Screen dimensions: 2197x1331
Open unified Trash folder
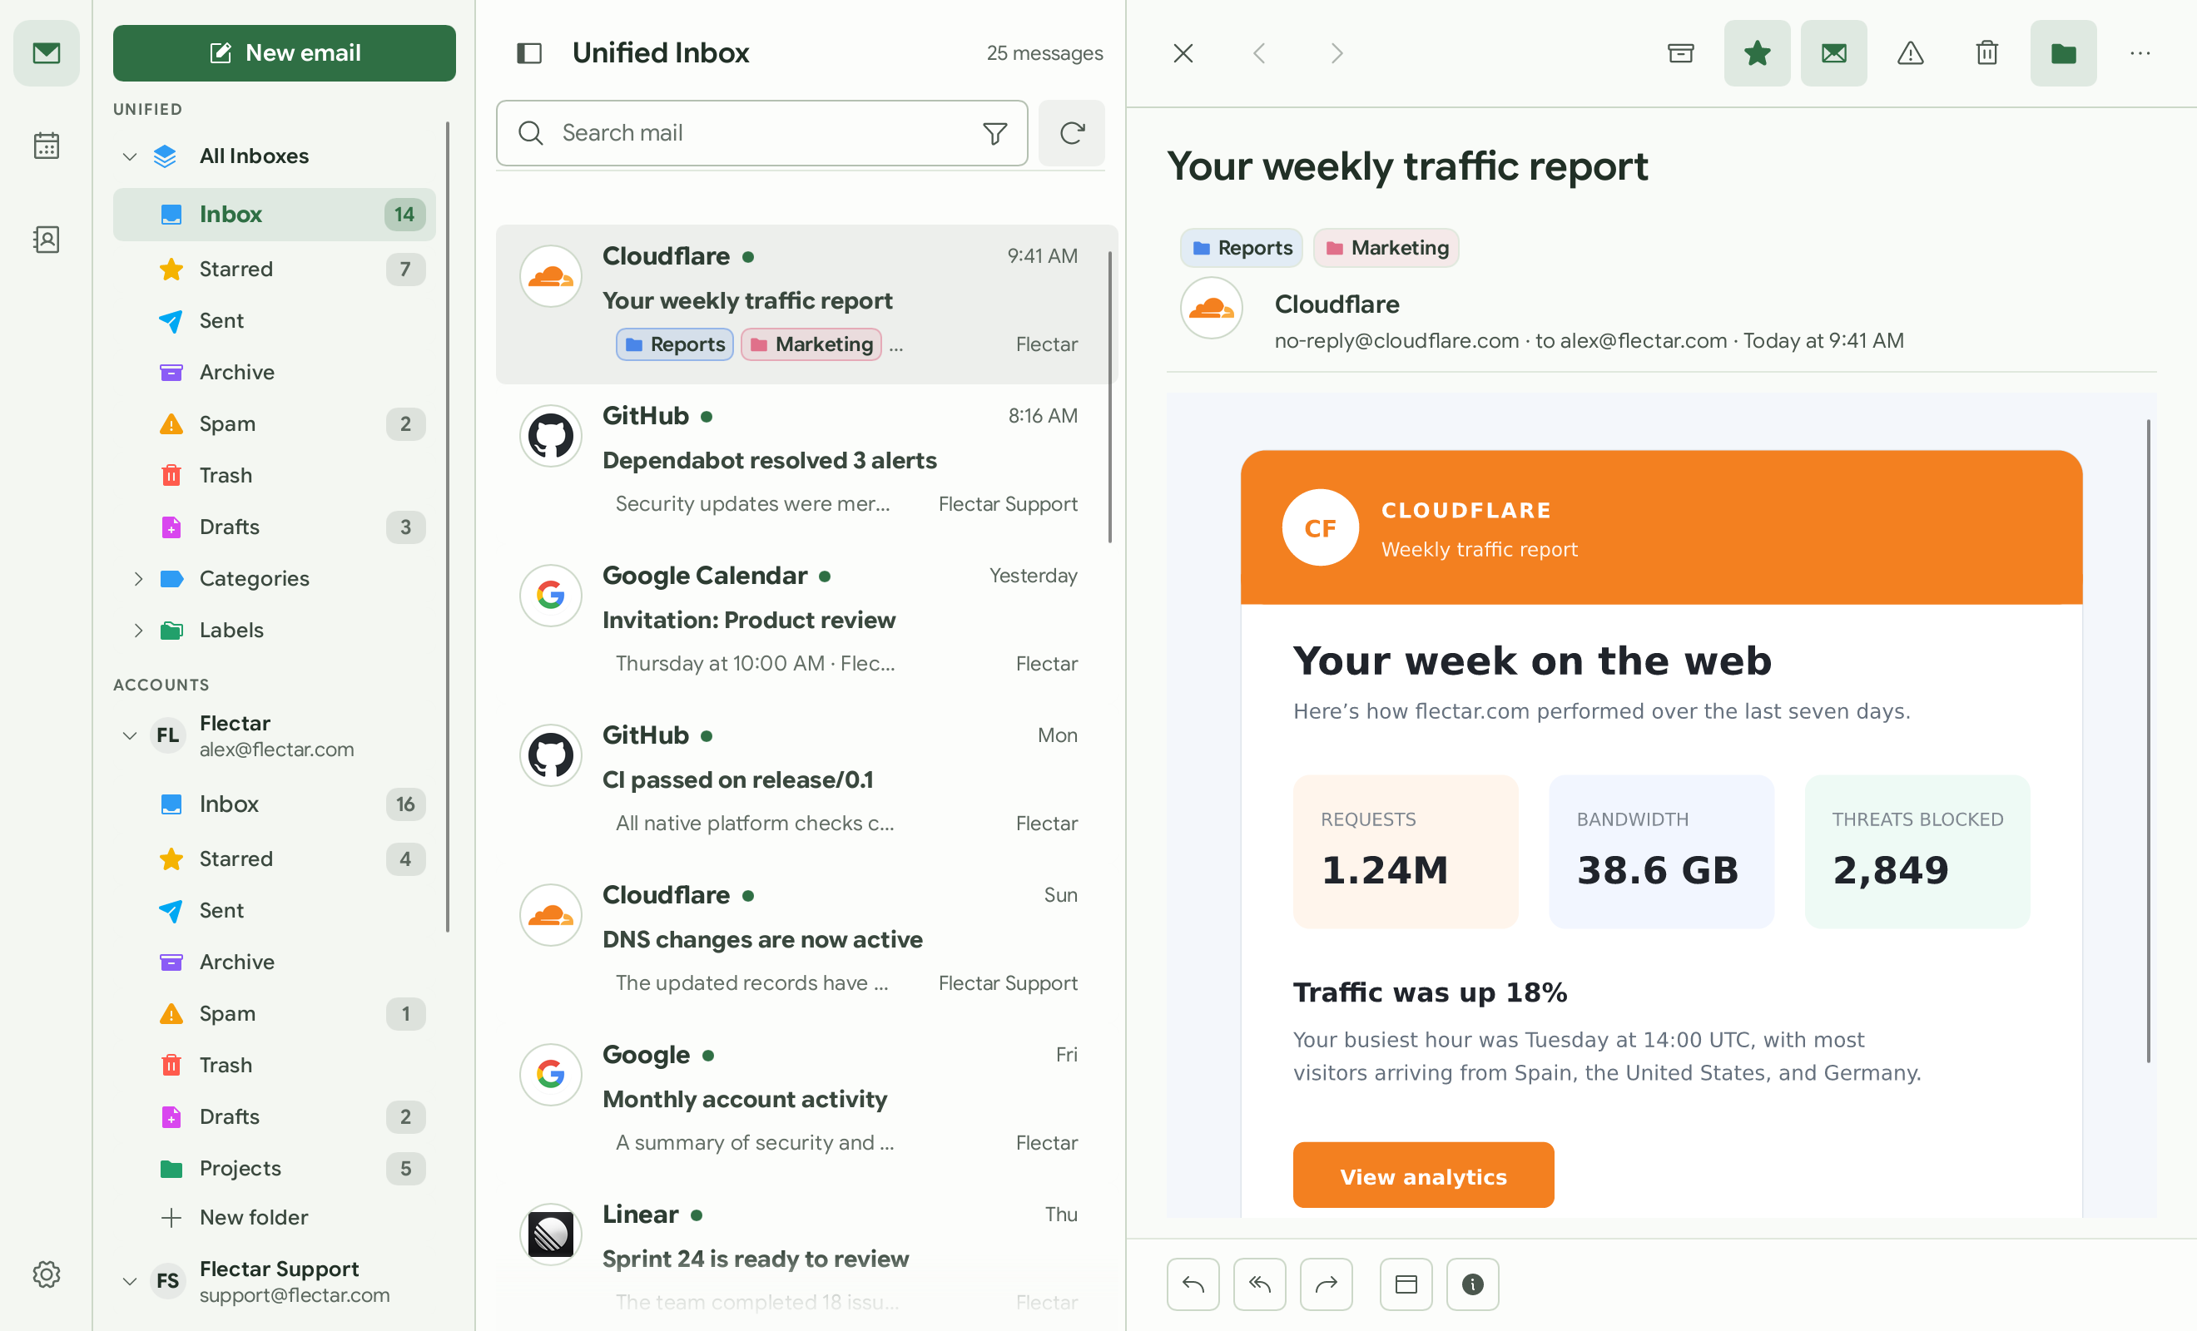[275, 475]
